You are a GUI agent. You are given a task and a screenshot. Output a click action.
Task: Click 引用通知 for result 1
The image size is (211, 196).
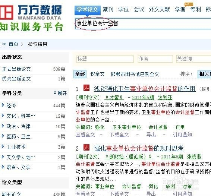coord(182,135)
